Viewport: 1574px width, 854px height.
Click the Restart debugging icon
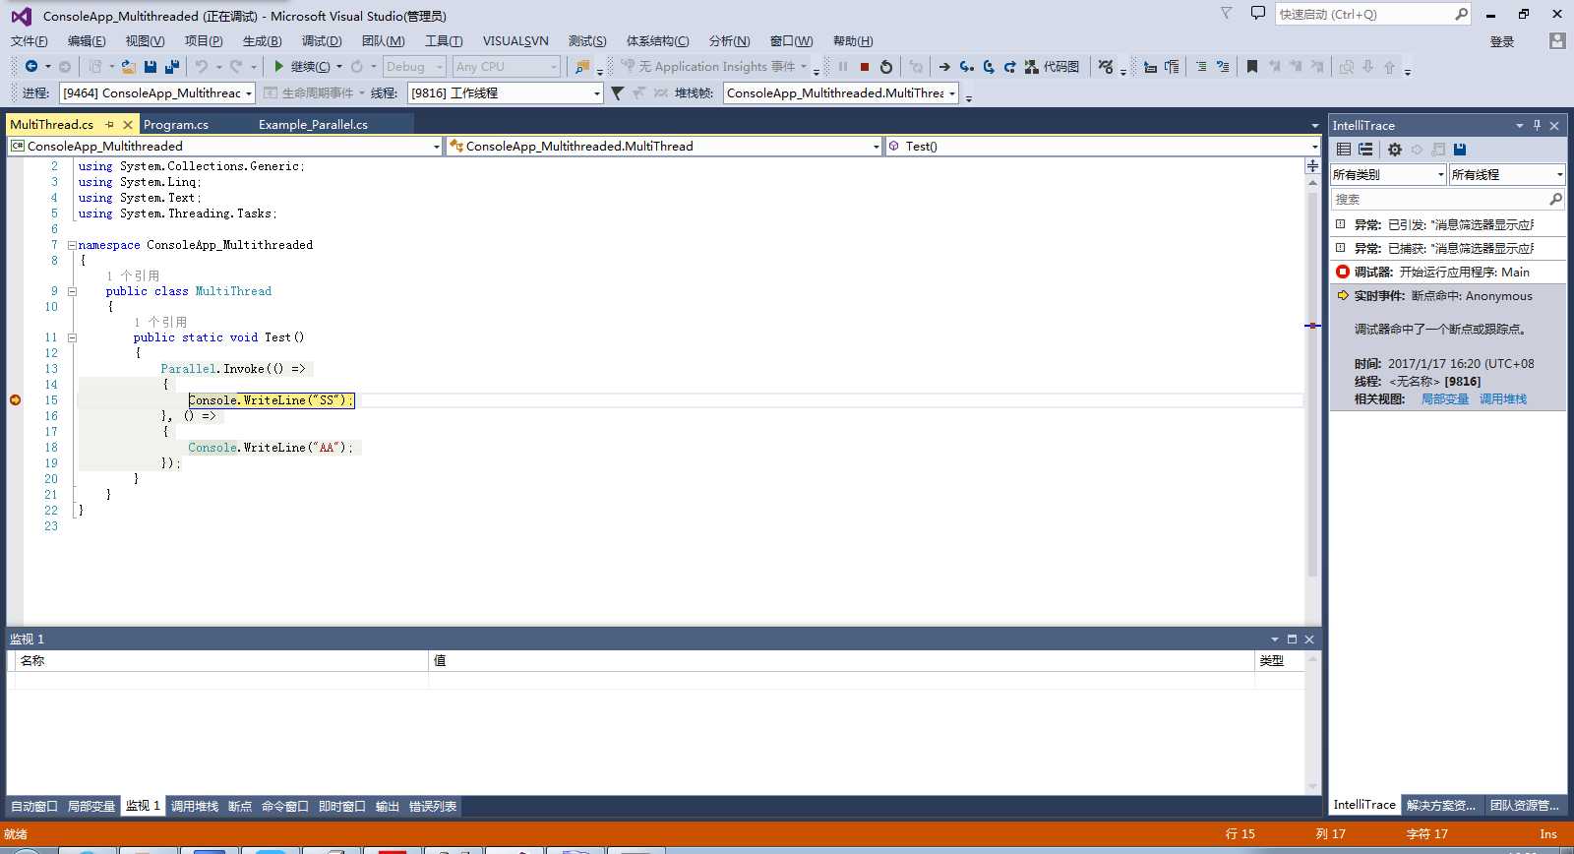click(886, 67)
